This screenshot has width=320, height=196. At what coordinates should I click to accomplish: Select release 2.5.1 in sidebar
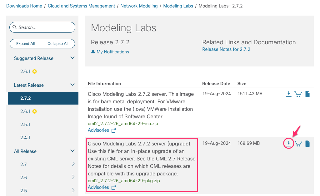(25, 125)
